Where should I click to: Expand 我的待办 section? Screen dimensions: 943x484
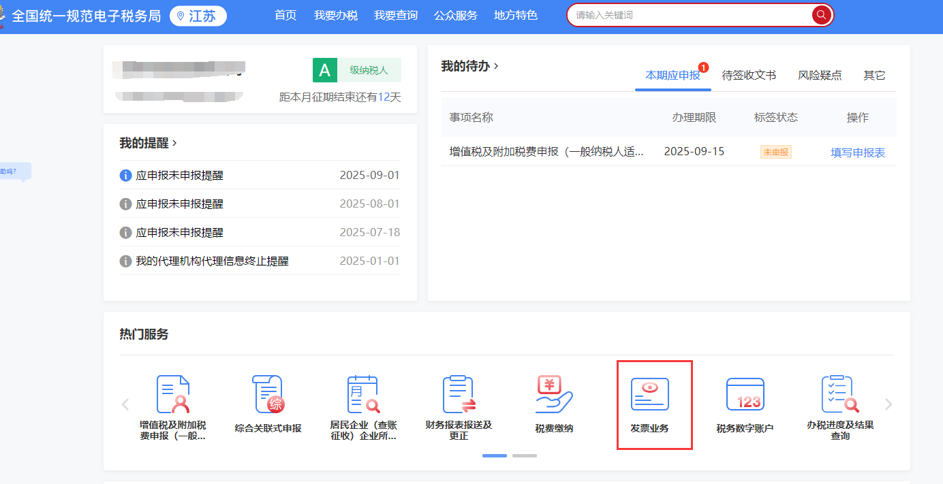click(467, 65)
